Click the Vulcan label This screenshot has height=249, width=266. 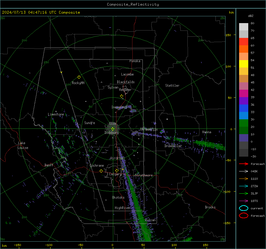click(150, 220)
